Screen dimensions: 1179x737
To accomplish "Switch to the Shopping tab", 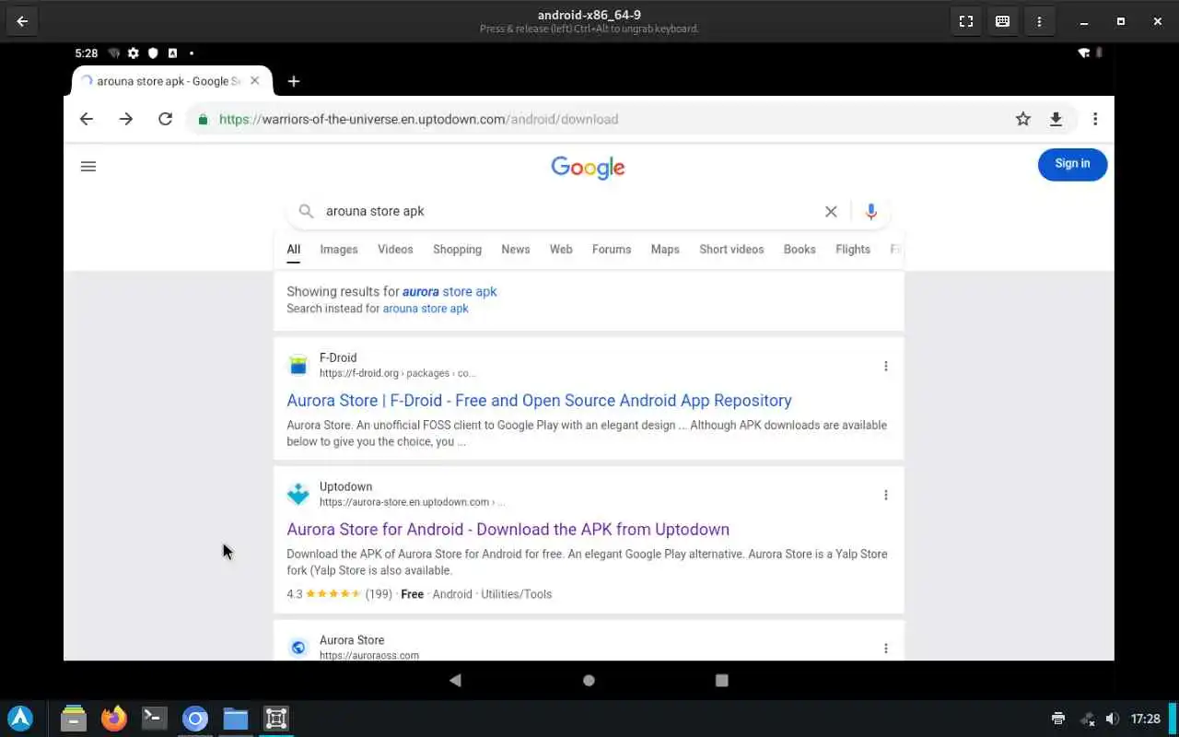I will (x=457, y=250).
